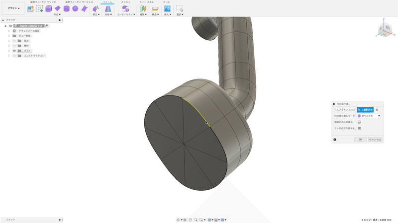398x223 pixels.
Task: Toggle visibility of the 原点 folder
Action: tap(14, 41)
